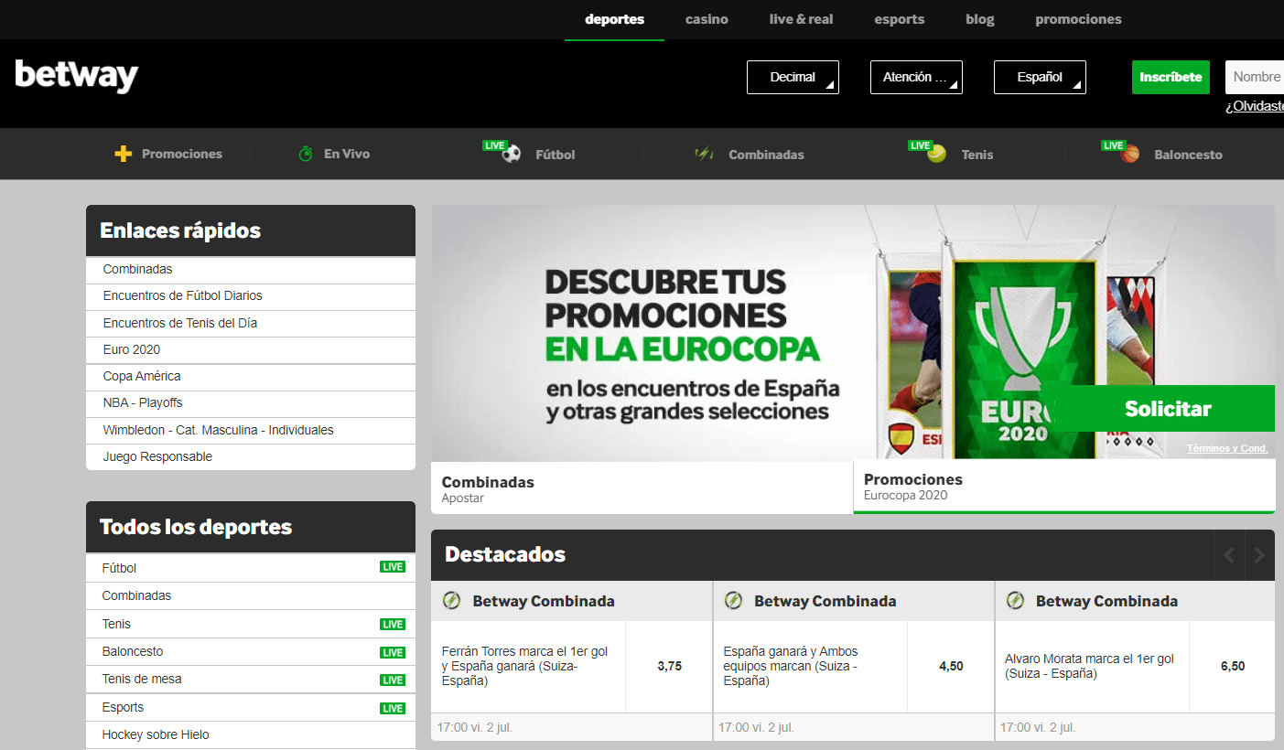Click the En Vivo stopwatch icon
Viewport: 1284px width, 750px height.
pyautogui.click(x=306, y=154)
